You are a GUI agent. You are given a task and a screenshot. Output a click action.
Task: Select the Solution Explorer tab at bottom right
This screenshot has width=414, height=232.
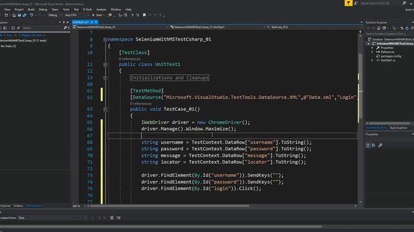pos(376,128)
